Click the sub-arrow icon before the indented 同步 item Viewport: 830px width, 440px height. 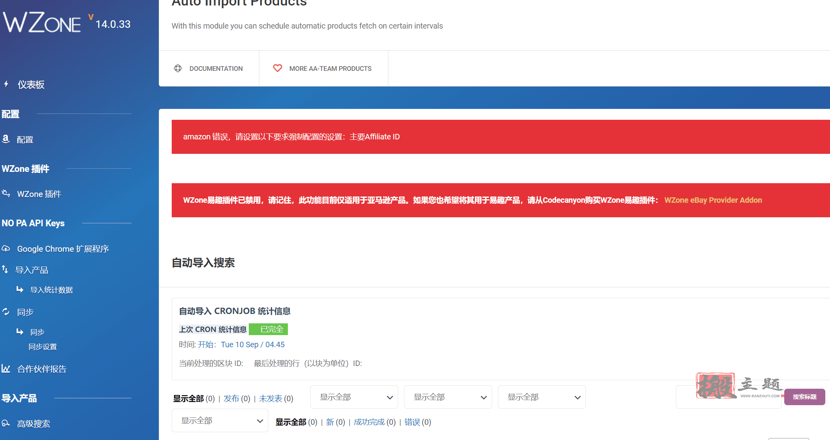(20, 332)
